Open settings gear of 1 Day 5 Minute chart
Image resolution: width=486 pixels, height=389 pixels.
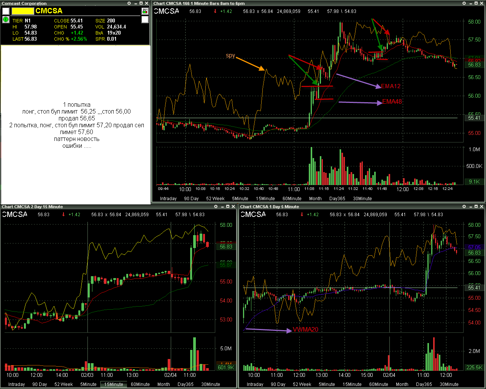pyautogui.click(x=464, y=207)
